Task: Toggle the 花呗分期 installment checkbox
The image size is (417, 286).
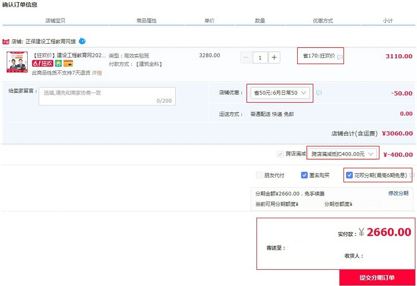Action: (x=349, y=176)
